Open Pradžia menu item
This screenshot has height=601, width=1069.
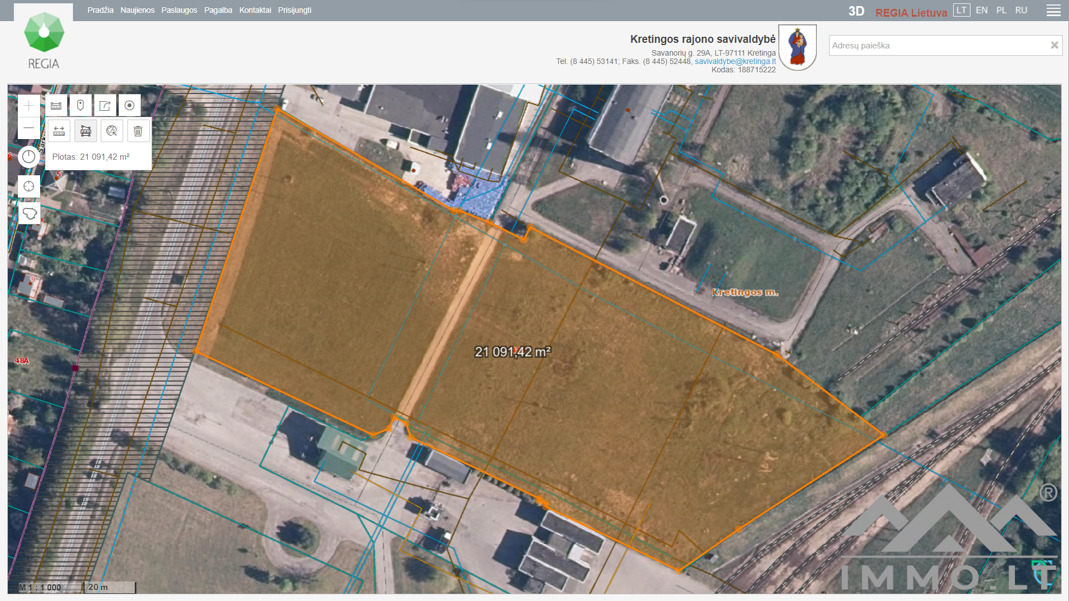pos(100,10)
